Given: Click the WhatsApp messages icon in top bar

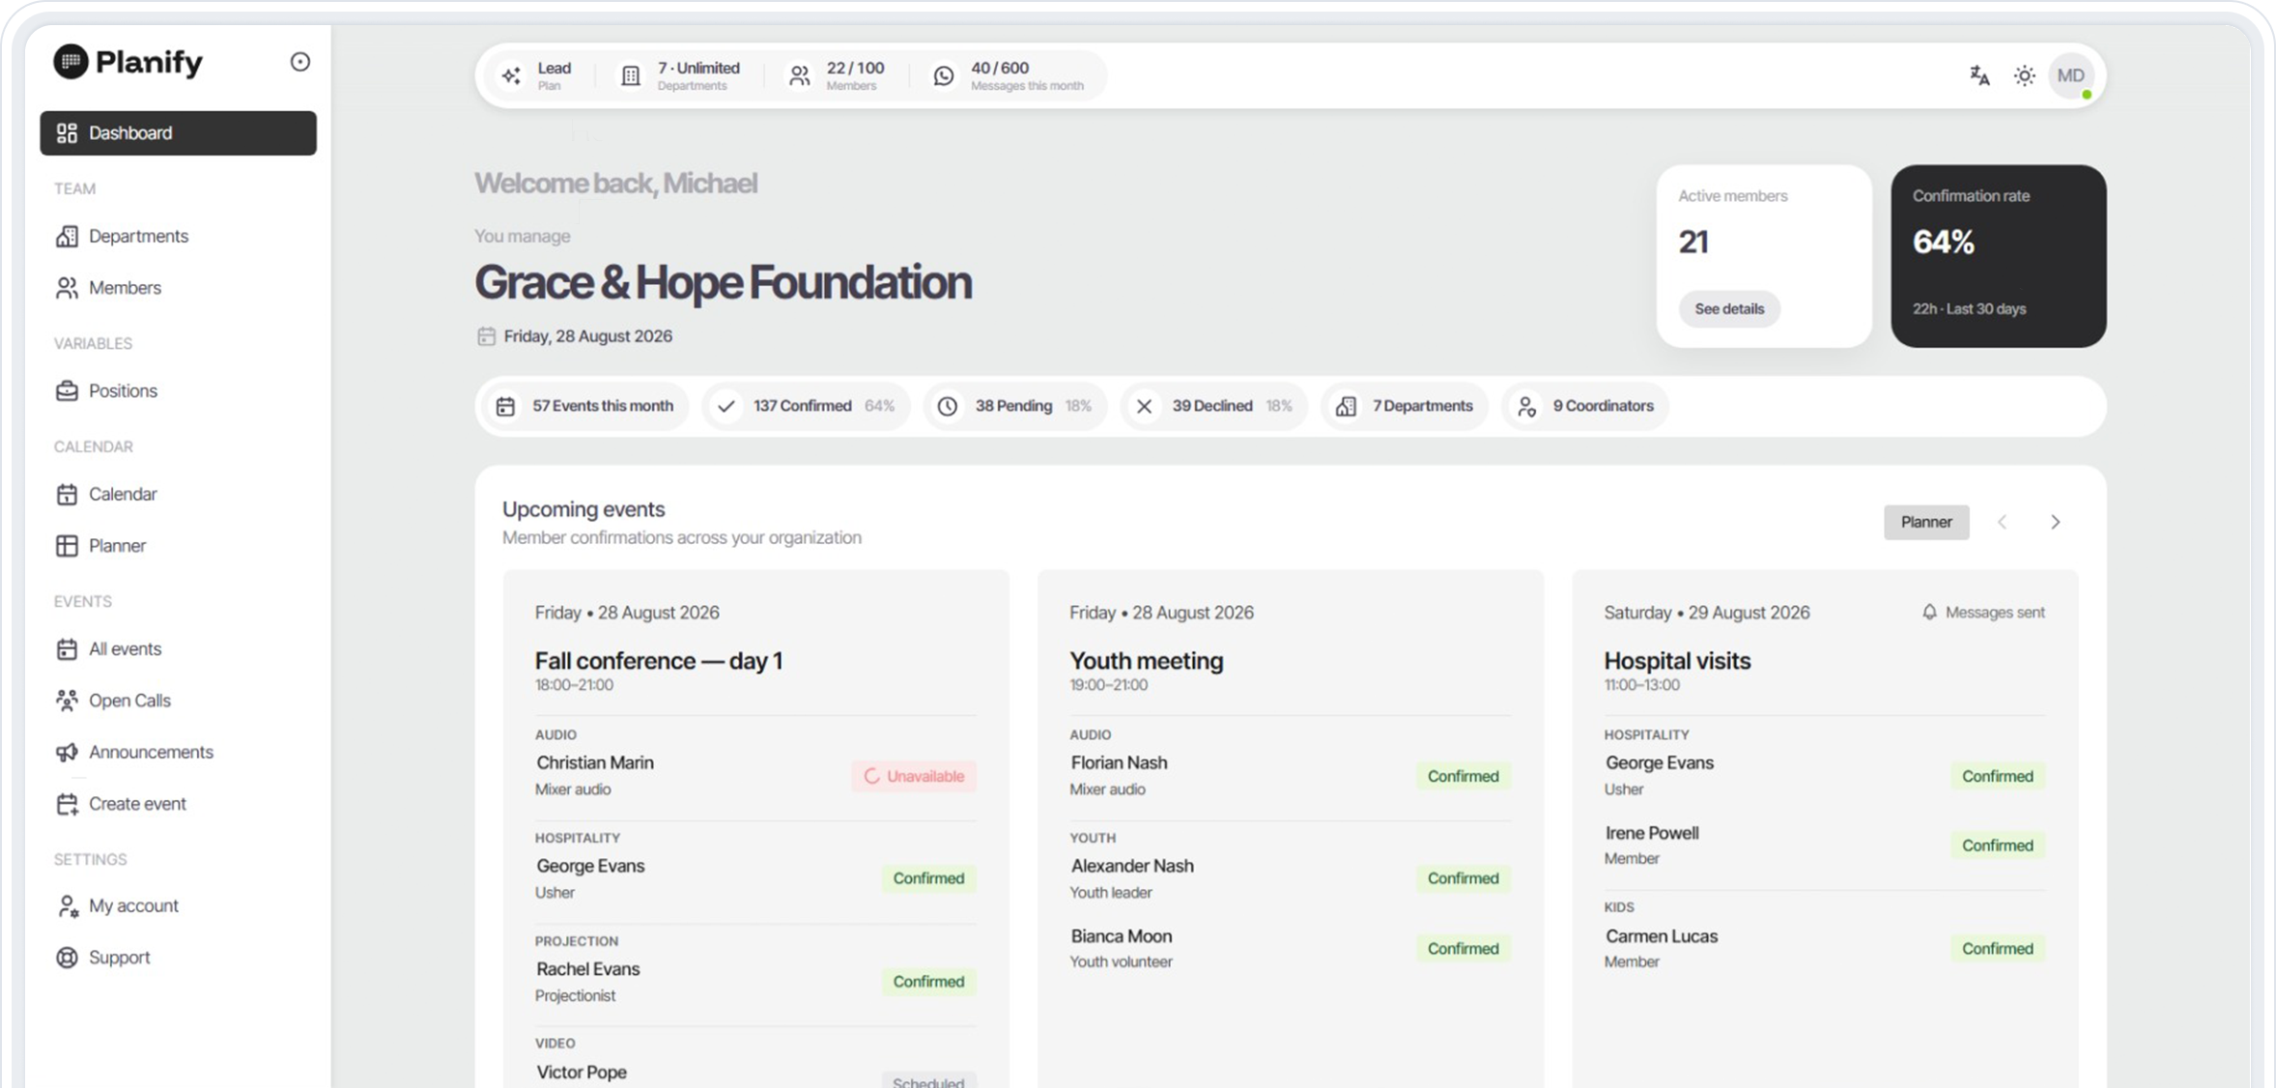Looking at the screenshot, I should [x=944, y=75].
